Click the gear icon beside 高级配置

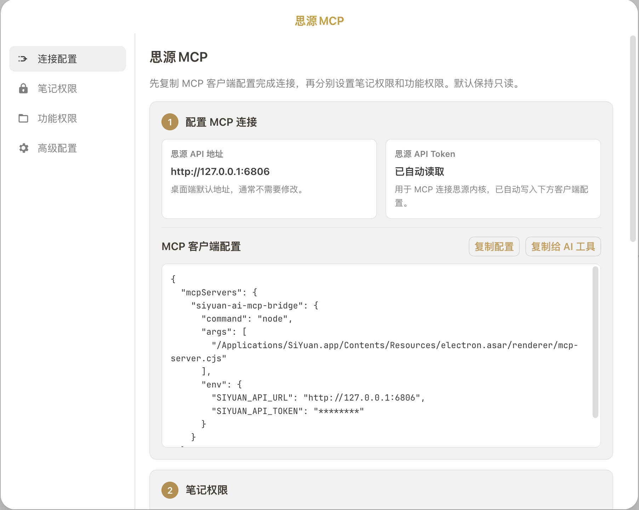tap(23, 148)
